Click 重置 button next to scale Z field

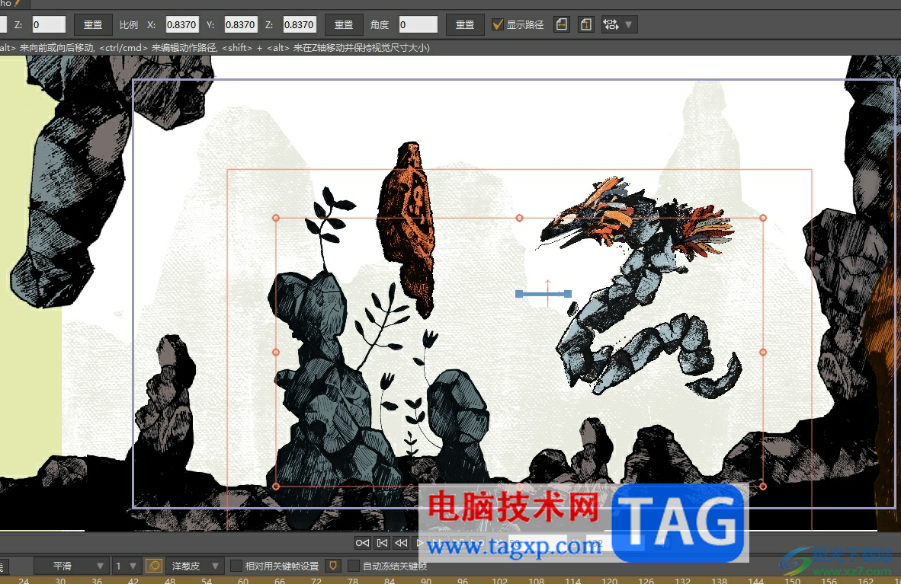tap(344, 24)
